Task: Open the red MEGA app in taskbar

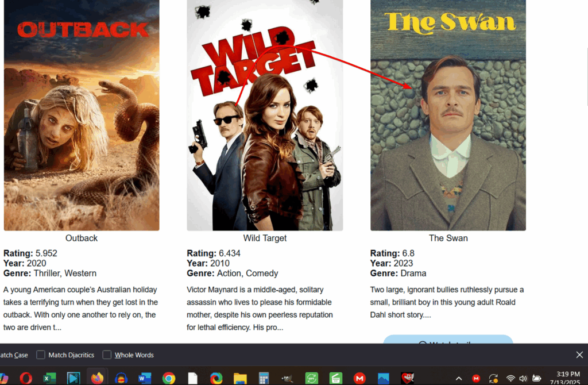Action: click(x=359, y=378)
